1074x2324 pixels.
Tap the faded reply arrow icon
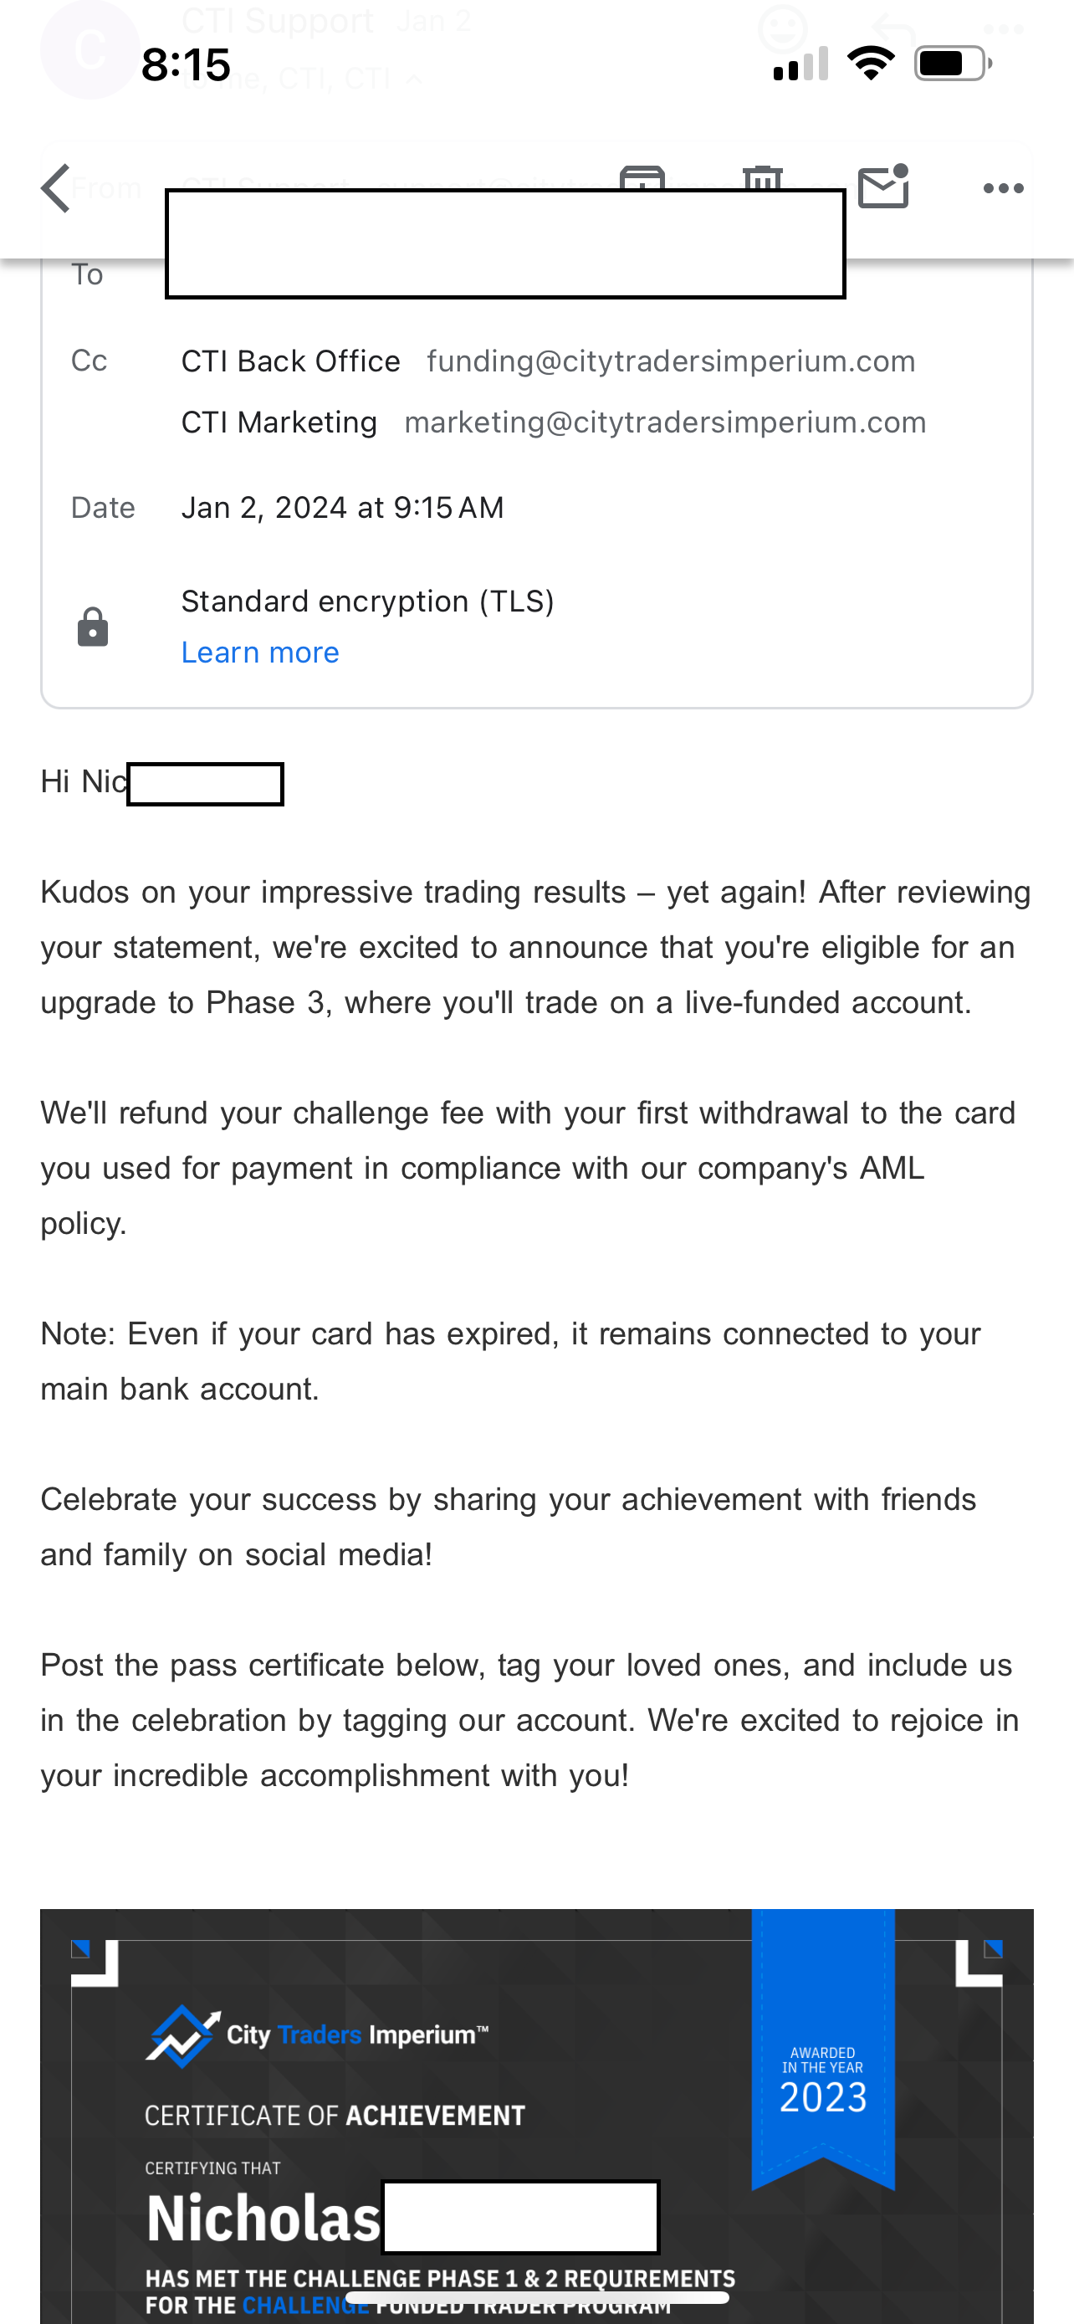[892, 31]
